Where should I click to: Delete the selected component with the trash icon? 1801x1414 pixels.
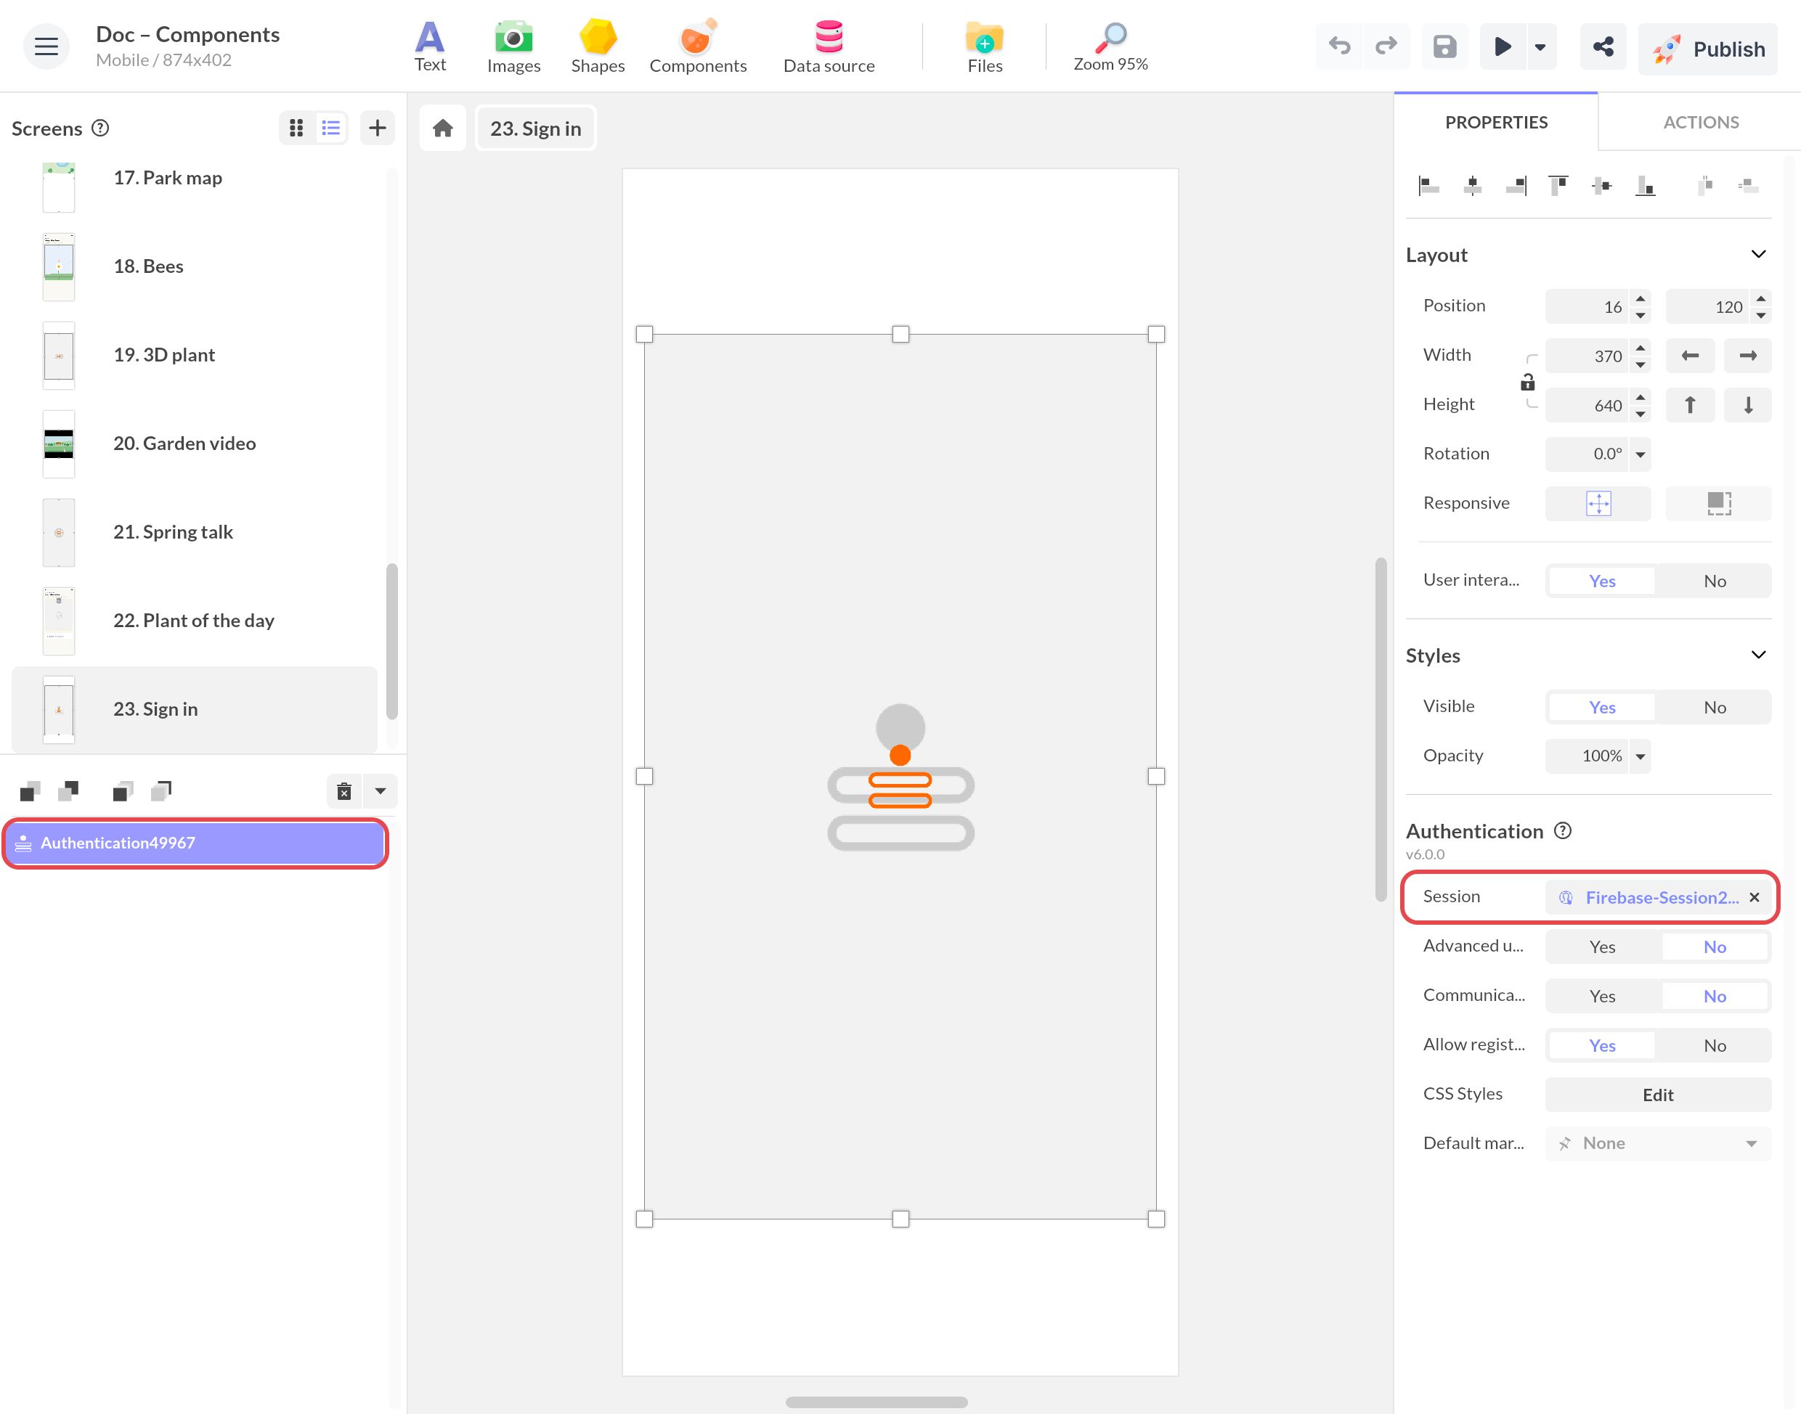(x=344, y=791)
